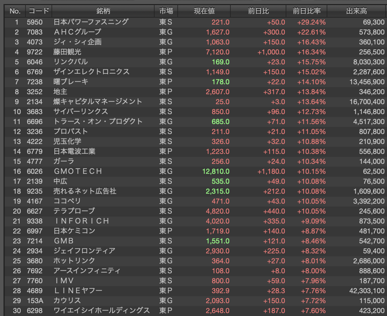Sort by the 出来高 column header
This screenshot has width=387, height=316.
(x=357, y=11)
